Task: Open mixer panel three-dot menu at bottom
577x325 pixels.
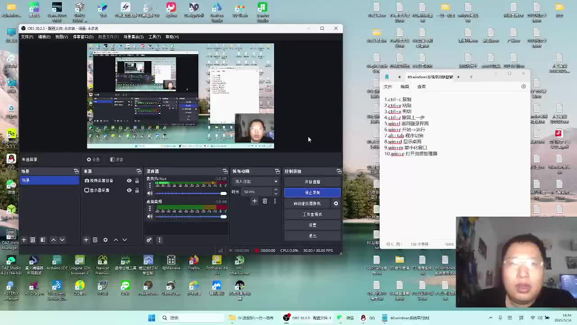Action: click(159, 240)
